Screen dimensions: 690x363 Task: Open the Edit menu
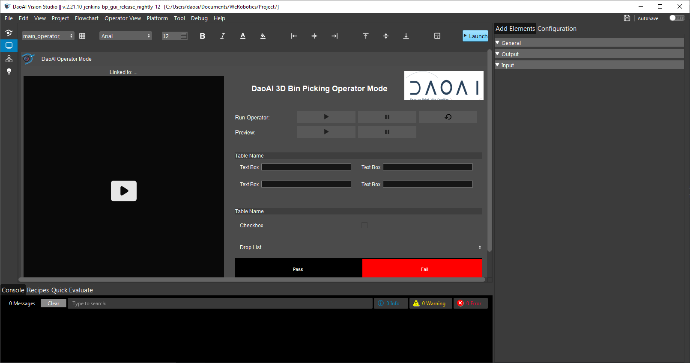pyautogui.click(x=24, y=18)
